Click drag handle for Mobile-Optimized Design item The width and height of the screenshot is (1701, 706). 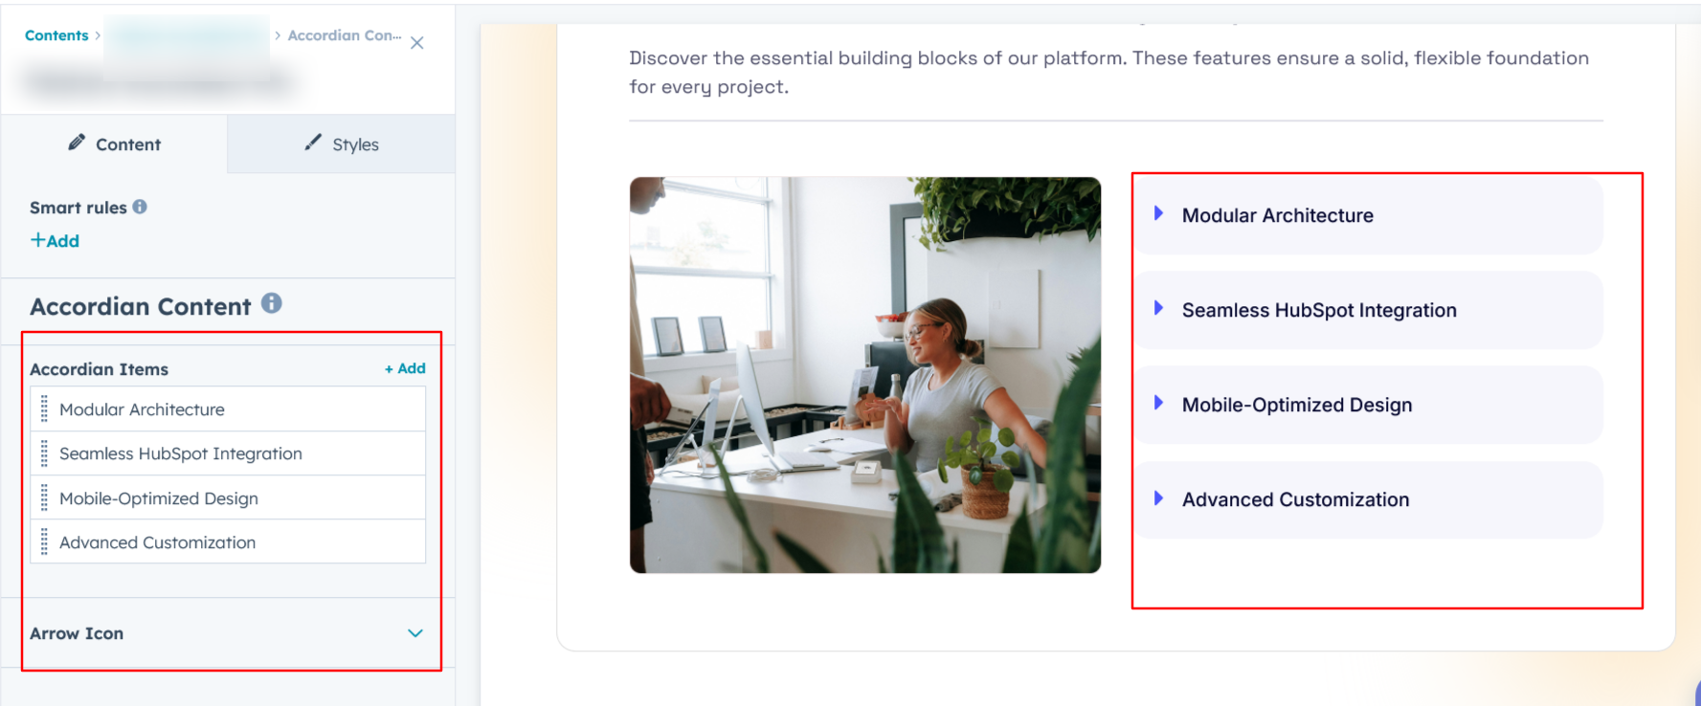point(44,498)
